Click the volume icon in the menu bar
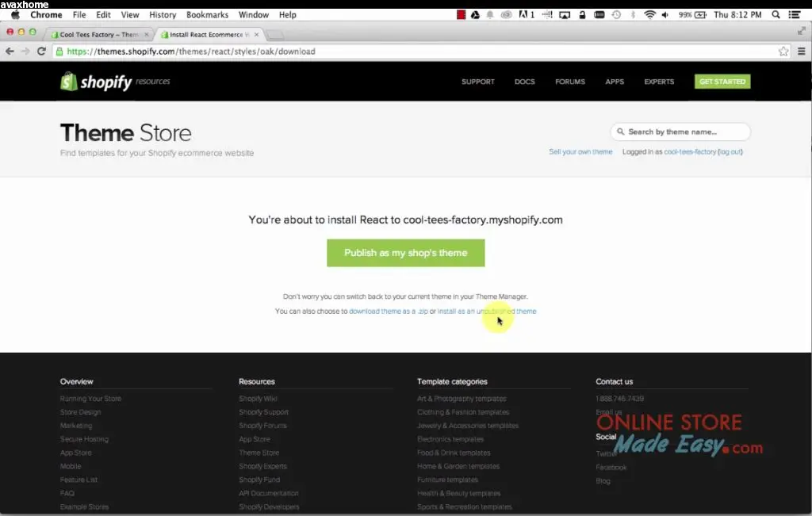The width and height of the screenshot is (812, 516). click(x=665, y=14)
